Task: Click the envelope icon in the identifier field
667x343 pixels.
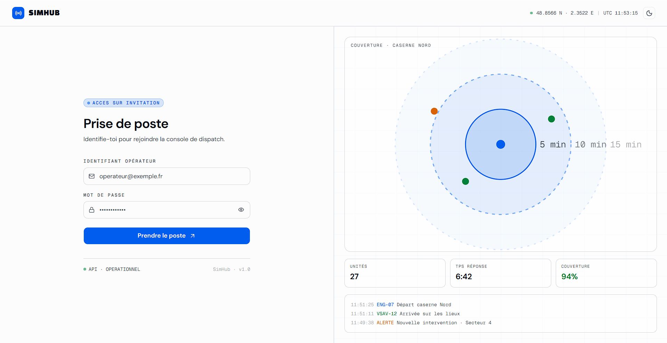Action: click(92, 176)
